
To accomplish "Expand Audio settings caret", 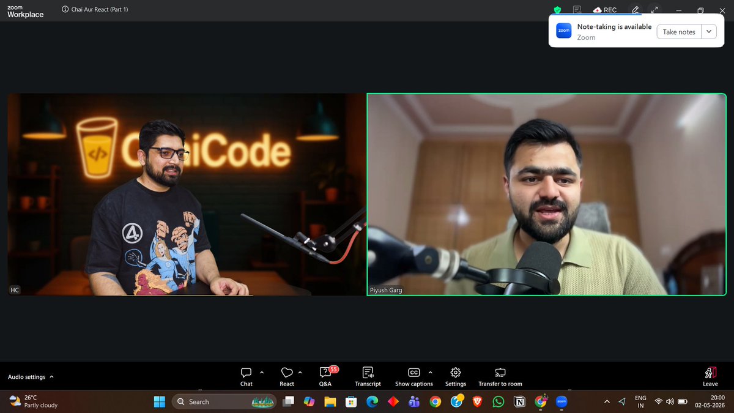I will (51, 377).
